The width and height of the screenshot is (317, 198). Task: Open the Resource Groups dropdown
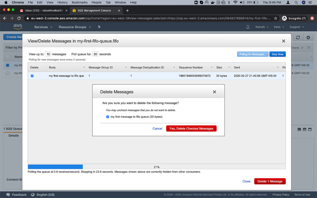coord(74,27)
